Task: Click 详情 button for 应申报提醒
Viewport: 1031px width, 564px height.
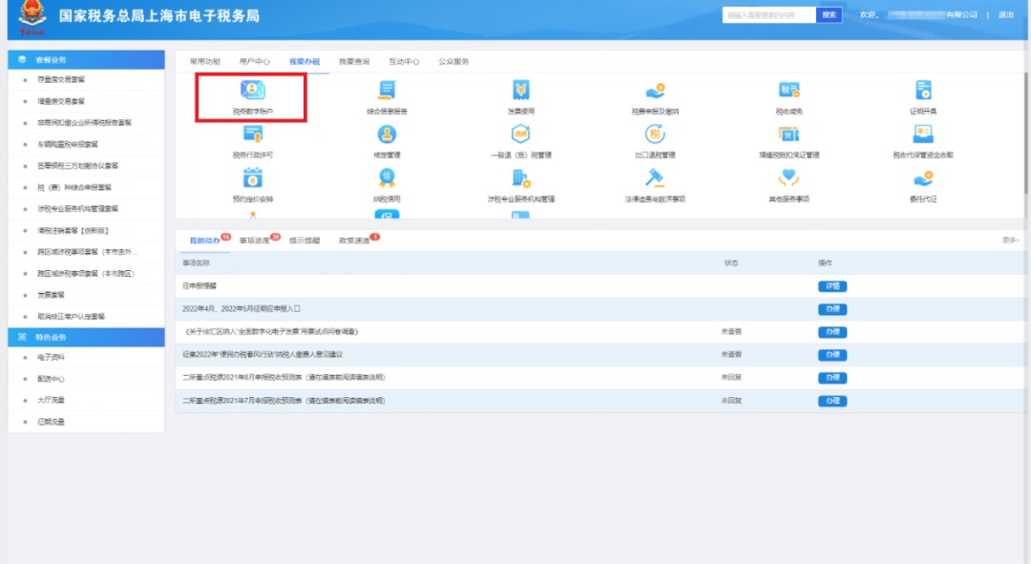Action: (x=831, y=286)
